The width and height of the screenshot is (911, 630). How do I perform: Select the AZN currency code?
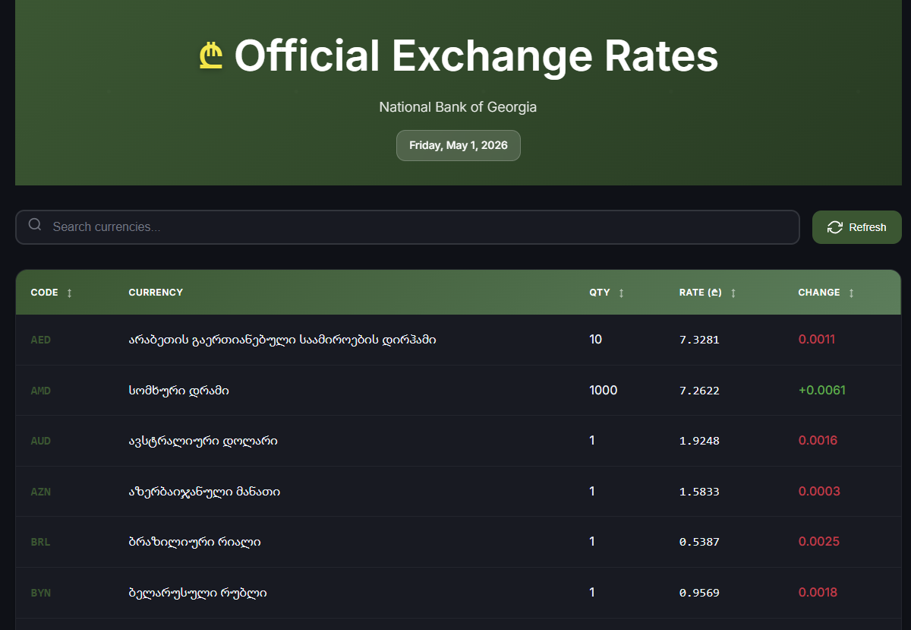pos(41,492)
